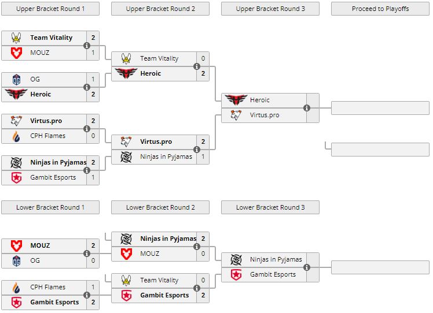Click Team Vitality's score in Lower Bracket Round 2
The image size is (433, 313).
pos(203,281)
